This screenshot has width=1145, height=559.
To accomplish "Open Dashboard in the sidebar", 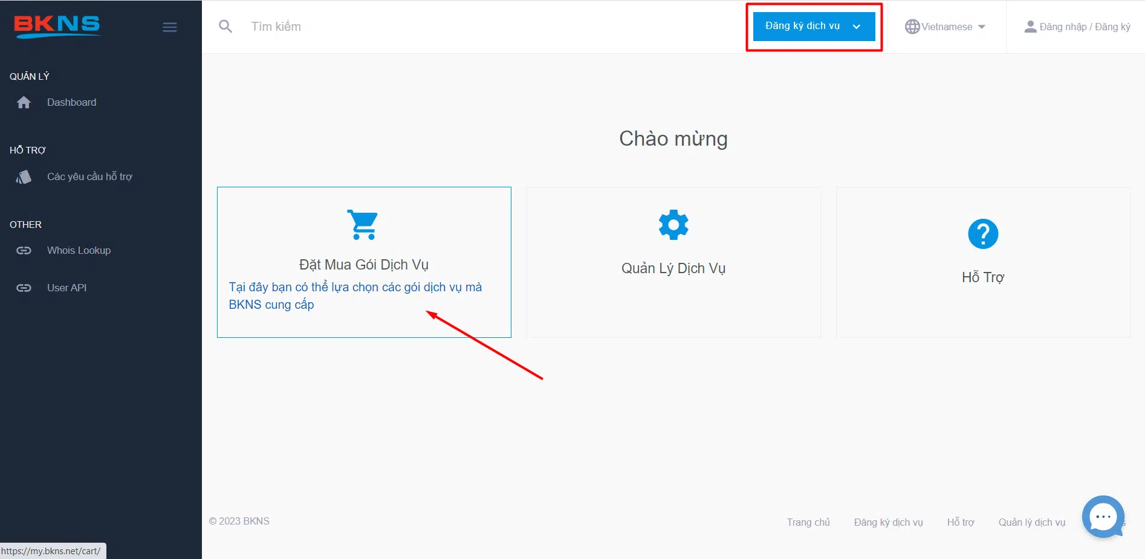I will [x=72, y=103].
